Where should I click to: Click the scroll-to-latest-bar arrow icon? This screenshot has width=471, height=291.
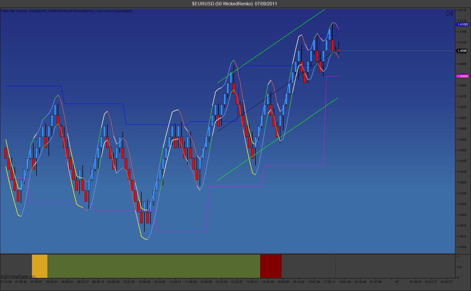click(x=449, y=13)
